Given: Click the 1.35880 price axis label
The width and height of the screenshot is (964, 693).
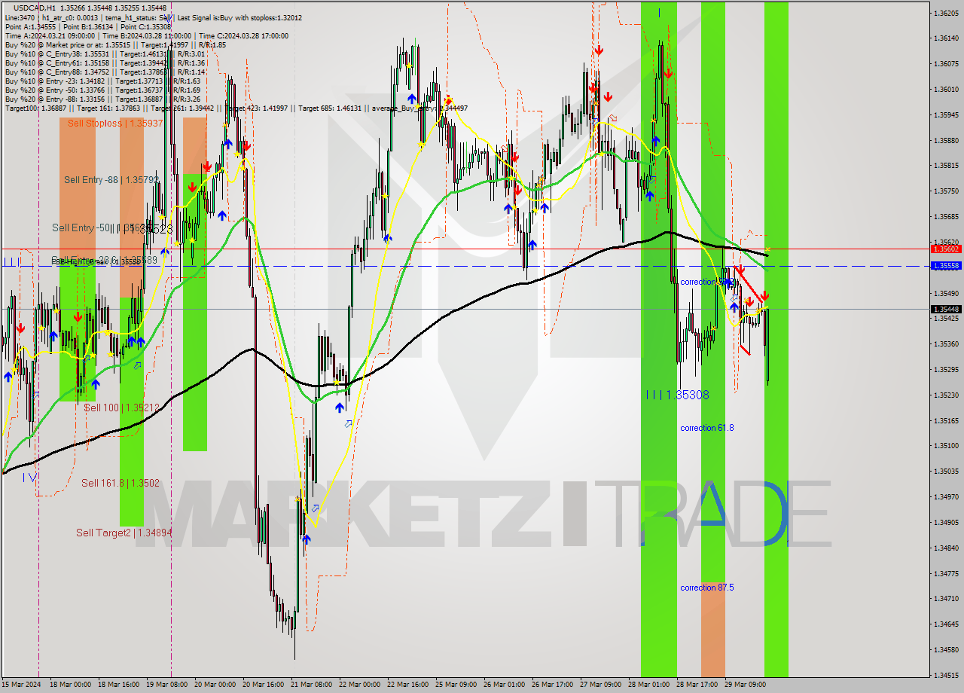Looking at the screenshot, I should coord(946,140).
